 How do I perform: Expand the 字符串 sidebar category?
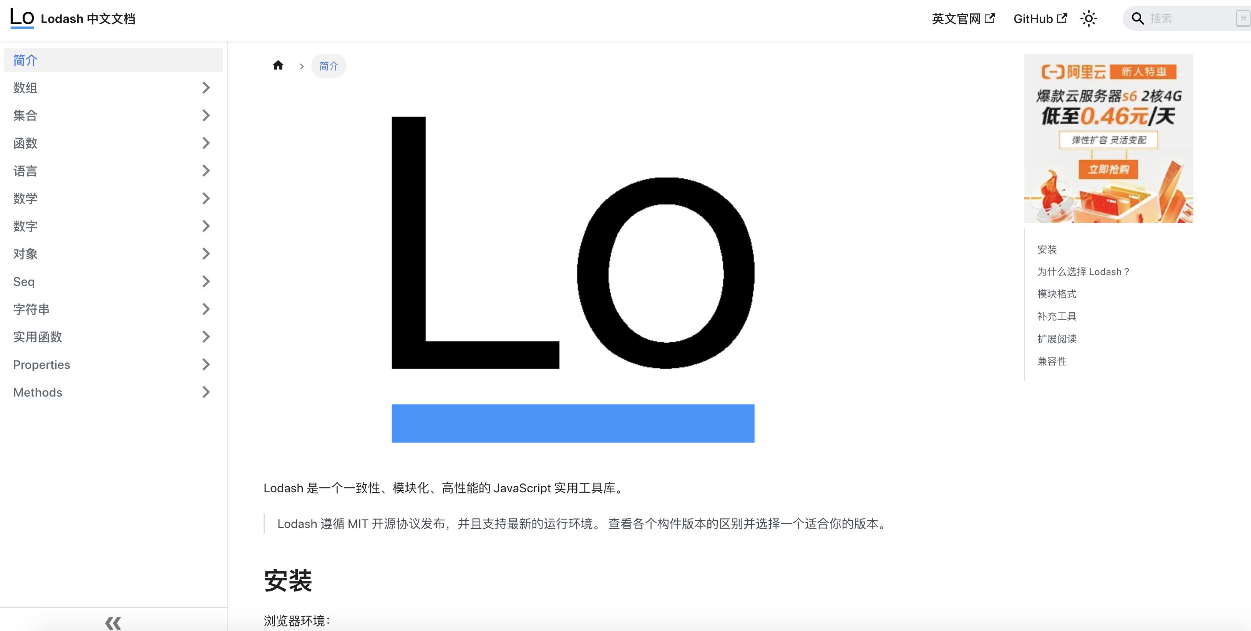206,309
